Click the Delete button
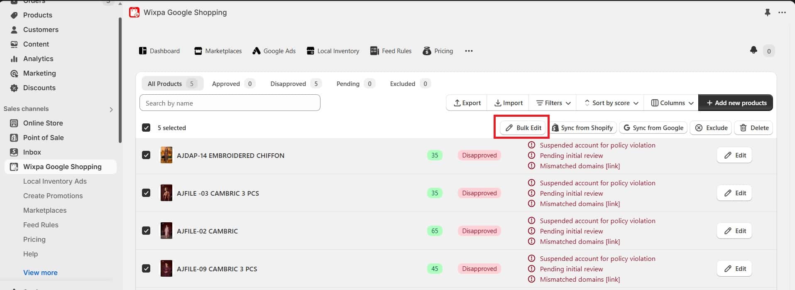This screenshot has height=290, width=795. coord(753,128)
